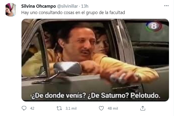Click the Saturno subtitle caption in the image
The height and width of the screenshot is (116, 174).
point(96,96)
